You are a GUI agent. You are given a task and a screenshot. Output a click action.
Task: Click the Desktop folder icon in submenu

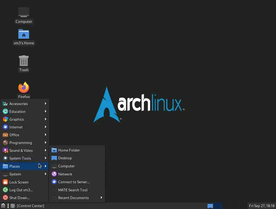(x=54, y=158)
